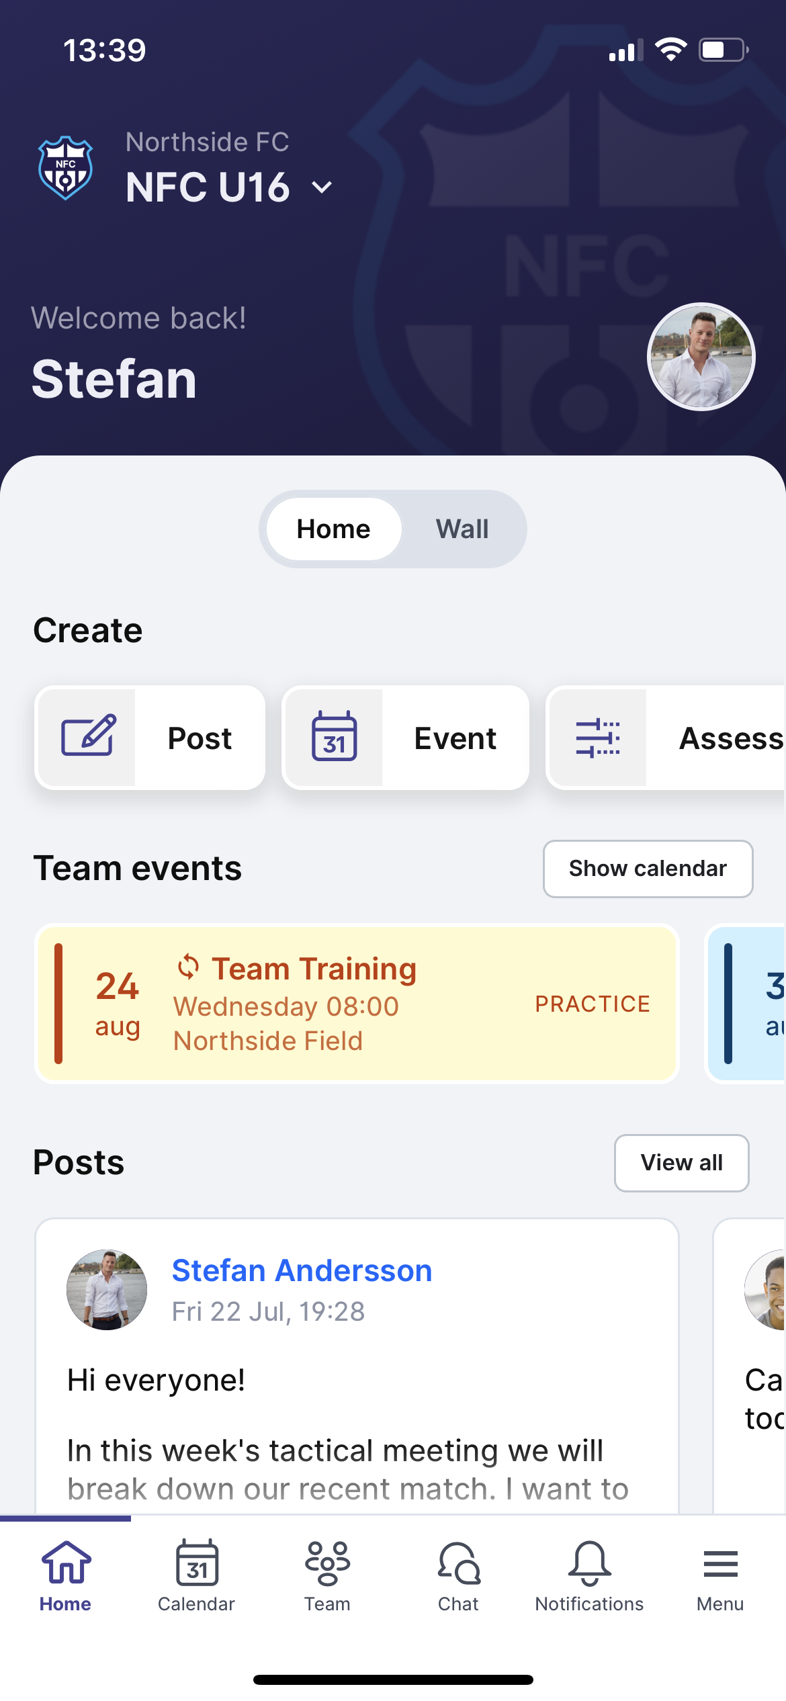The width and height of the screenshot is (786, 1701).
Task: Open the NFC U16 team selector name
Action: [x=208, y=187]
